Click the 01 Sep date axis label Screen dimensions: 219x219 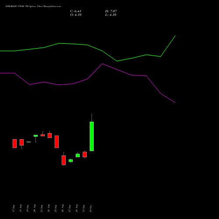click(91, 208)
